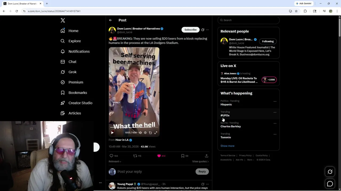
Task: Open more options for Tommie trend
Action: click(x=275, y=134)
